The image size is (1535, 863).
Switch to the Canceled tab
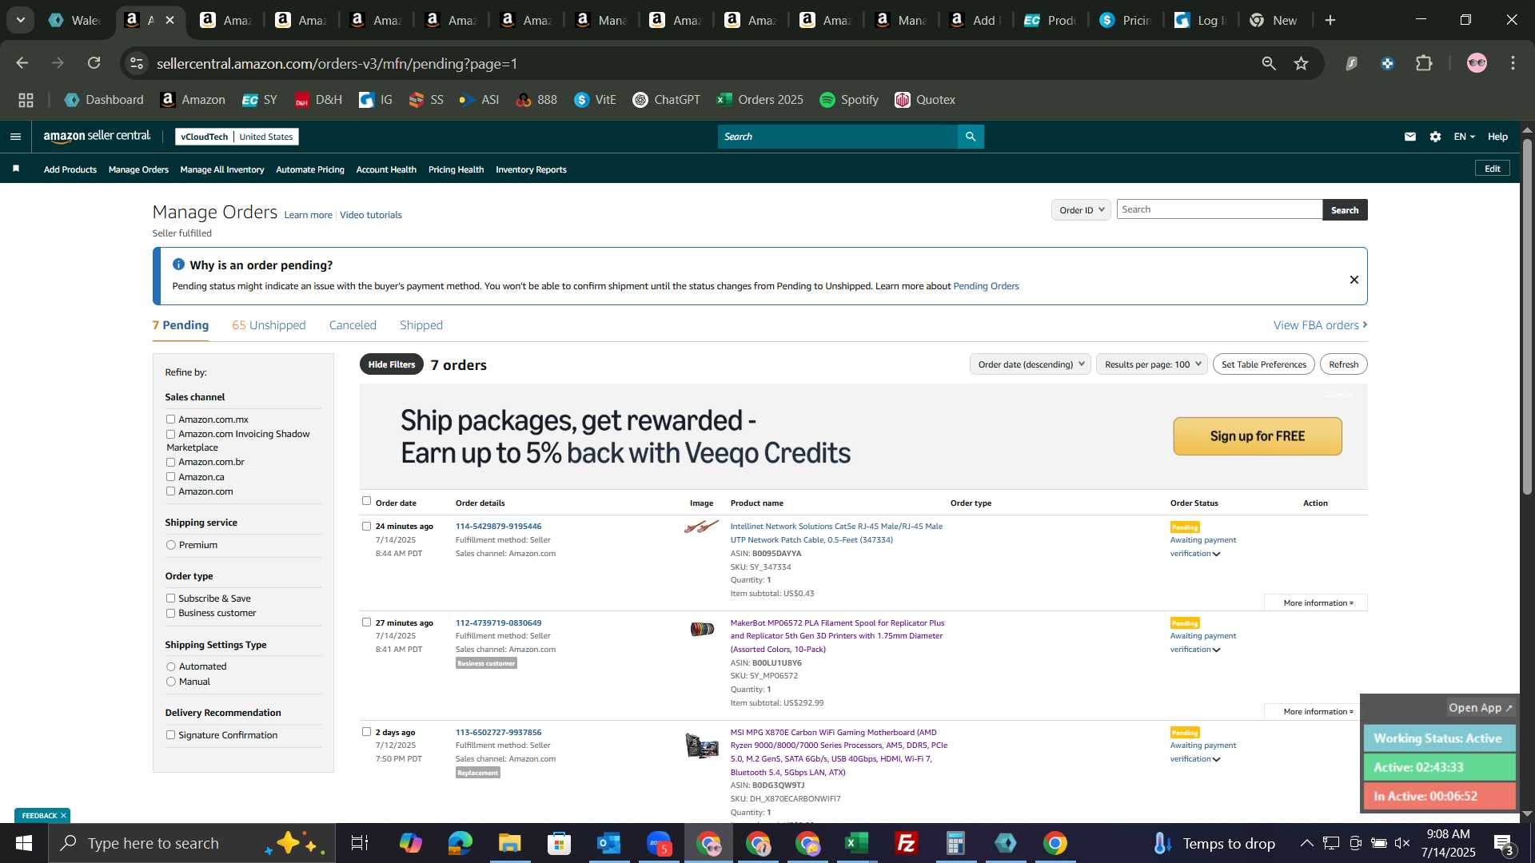click(x=353, y=325)
